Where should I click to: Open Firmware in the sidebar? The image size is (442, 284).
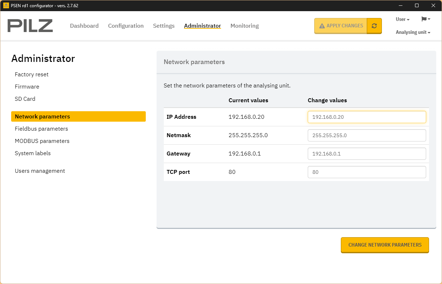27,87
